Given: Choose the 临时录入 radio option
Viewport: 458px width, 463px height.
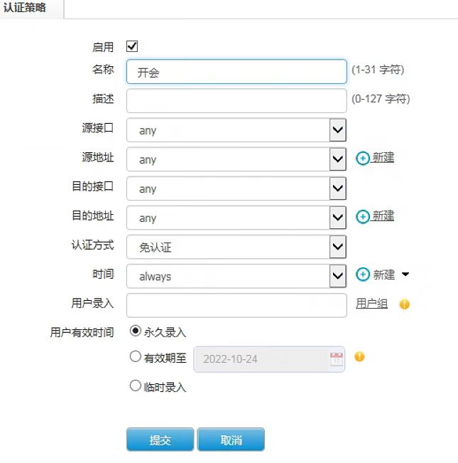Looking at the screenshot, I should pos(135,386).
